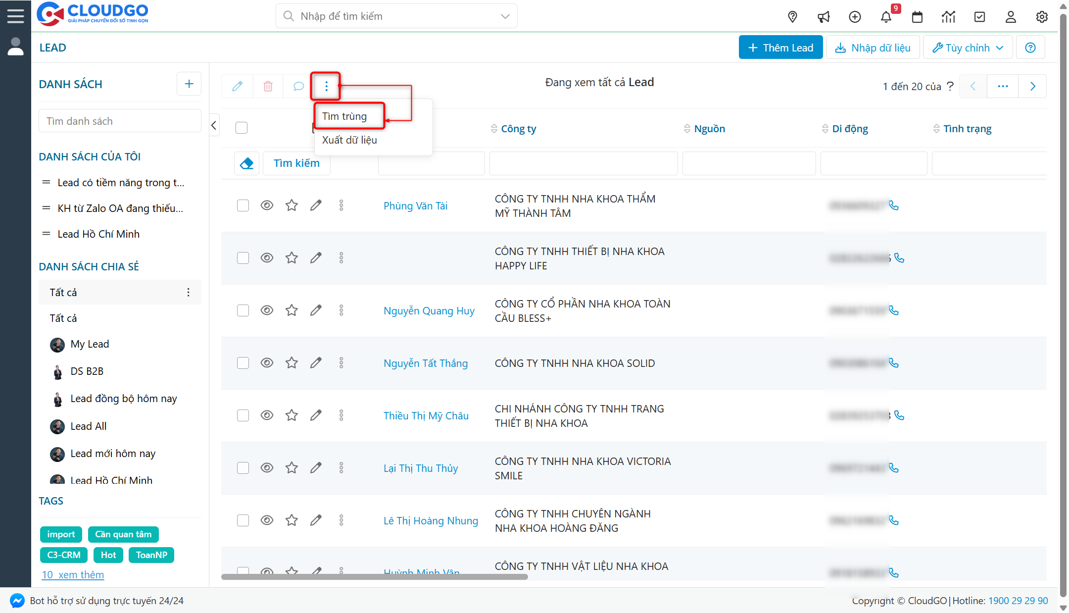Tick the select-all leads checkbox
This screenshot has width=1069, height=613.
(x=242, y=128)
